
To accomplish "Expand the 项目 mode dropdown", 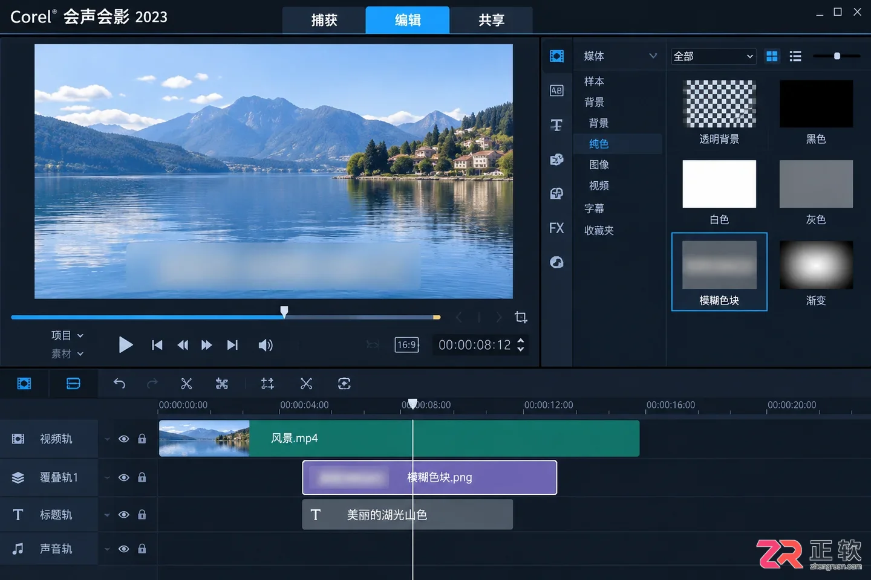I will tap(67, 335).
